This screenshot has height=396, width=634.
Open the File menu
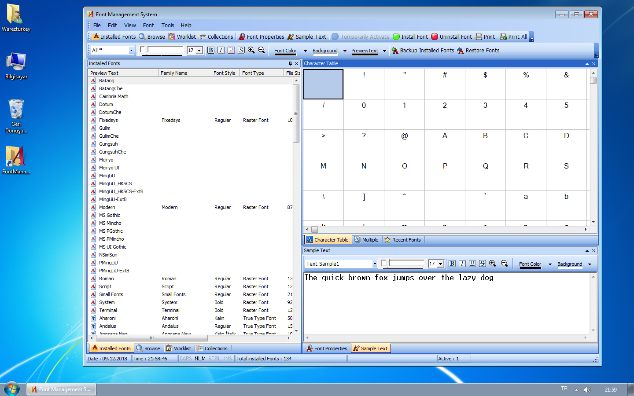click(x=97, y=26)
